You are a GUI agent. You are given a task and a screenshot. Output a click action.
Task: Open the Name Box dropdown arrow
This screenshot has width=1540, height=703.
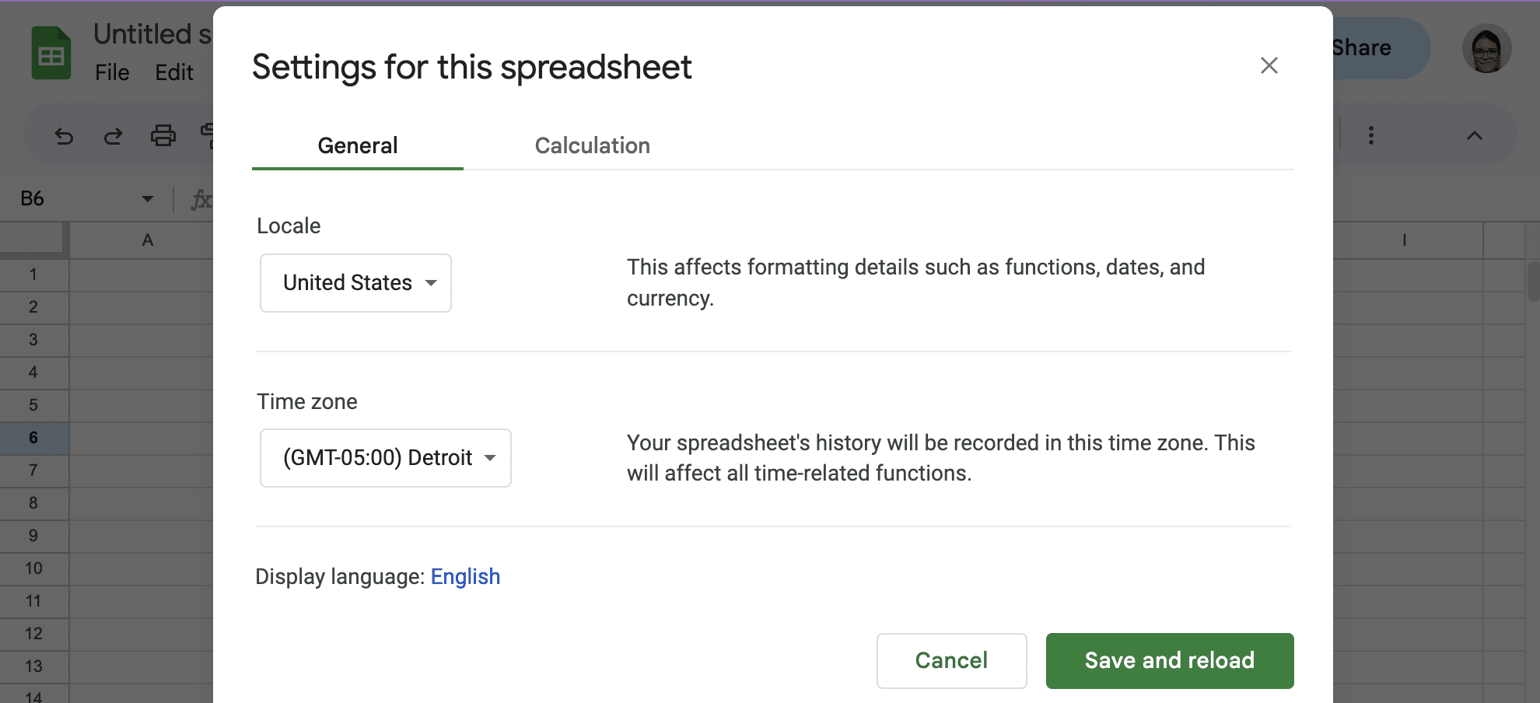pyautogui.click(x=148, y=199)
